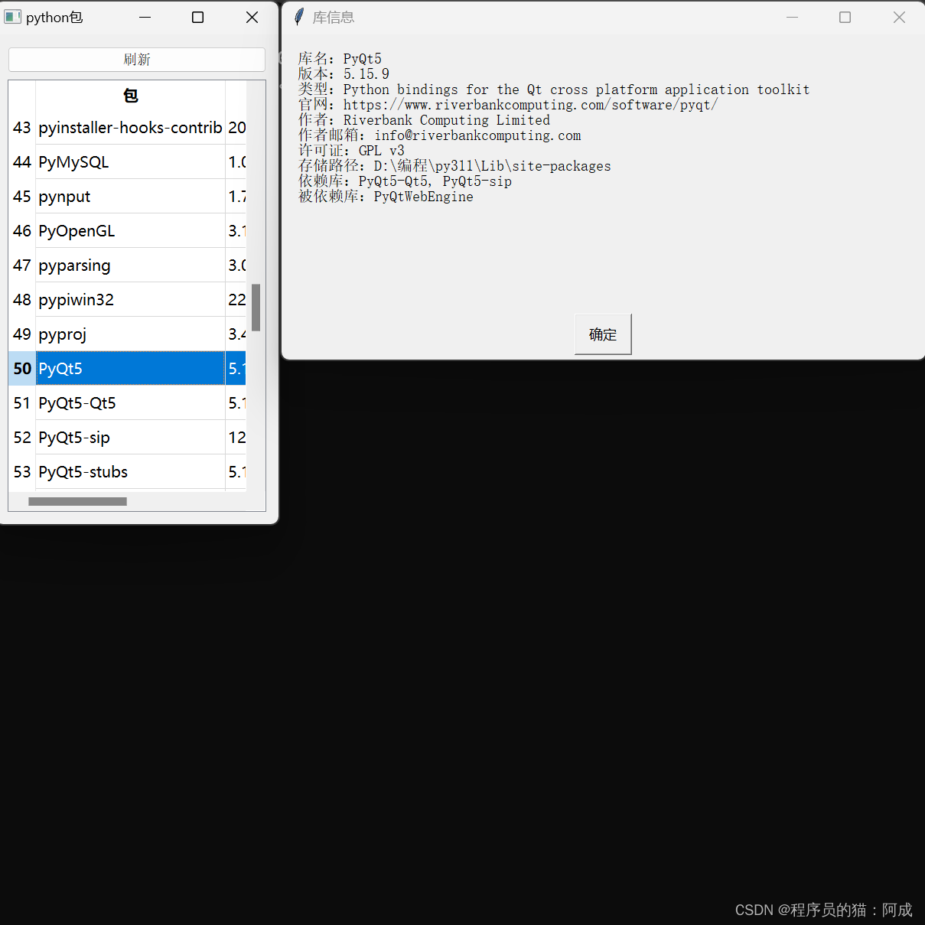Viewport: 925px width, 925px height.
Task: Click the 依赖库: PyQt5-Qt5, PyQt5-sip line
Action: (x=405, y=181)
